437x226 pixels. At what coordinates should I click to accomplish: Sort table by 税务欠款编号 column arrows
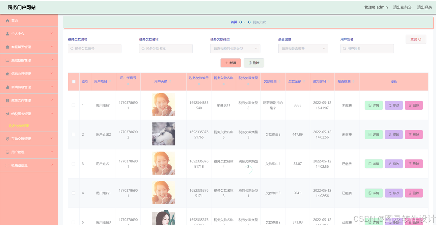[199, 84]
